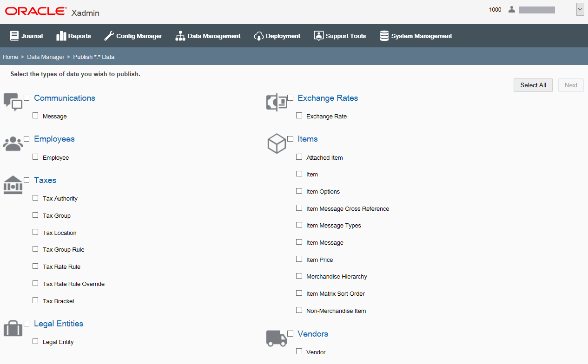Click the Taxes bank building icon
This screenshot has height=364, width=588.
pos(12,185)
